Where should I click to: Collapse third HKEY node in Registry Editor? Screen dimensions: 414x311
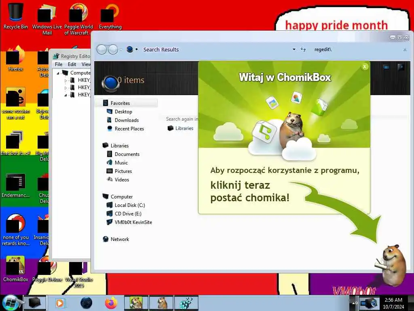[x=66, y=95]
